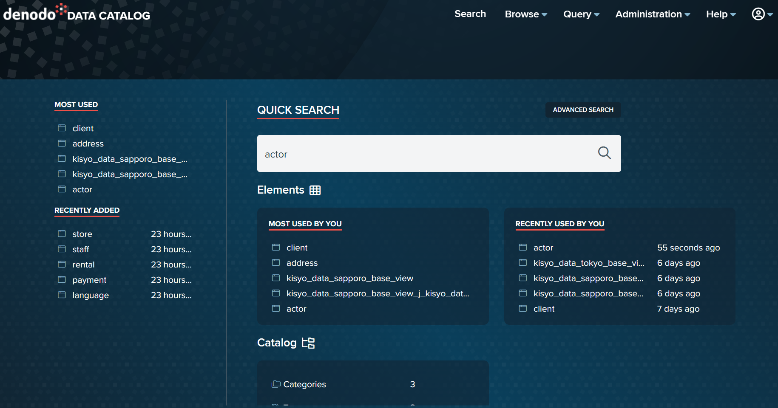Click the table icon next to store
778x408 pixels.
click(62, 234)
